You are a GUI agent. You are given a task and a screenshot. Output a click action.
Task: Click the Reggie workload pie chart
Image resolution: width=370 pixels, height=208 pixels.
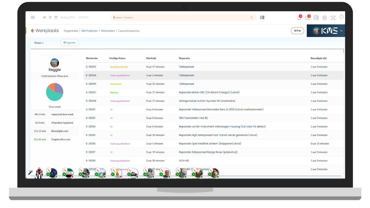[x=55, y=92]
